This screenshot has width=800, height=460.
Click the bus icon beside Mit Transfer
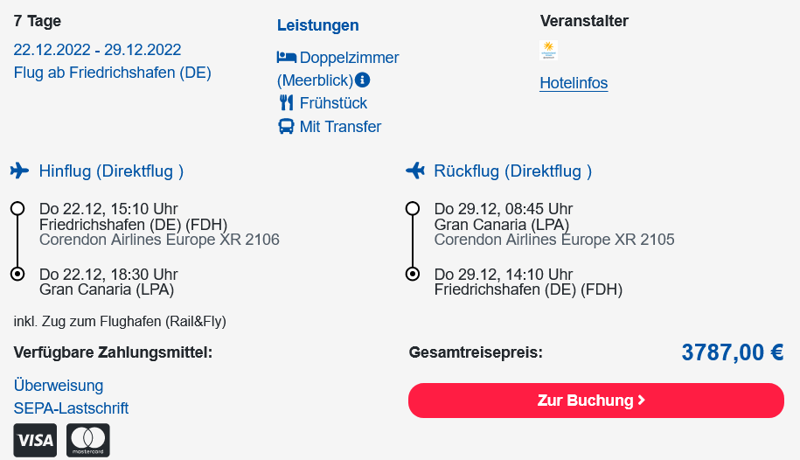pos(286,126)
